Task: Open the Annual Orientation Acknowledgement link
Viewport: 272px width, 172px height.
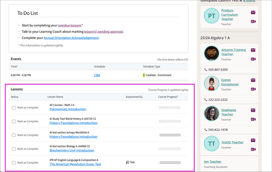Action: click(x=71, y=38)
